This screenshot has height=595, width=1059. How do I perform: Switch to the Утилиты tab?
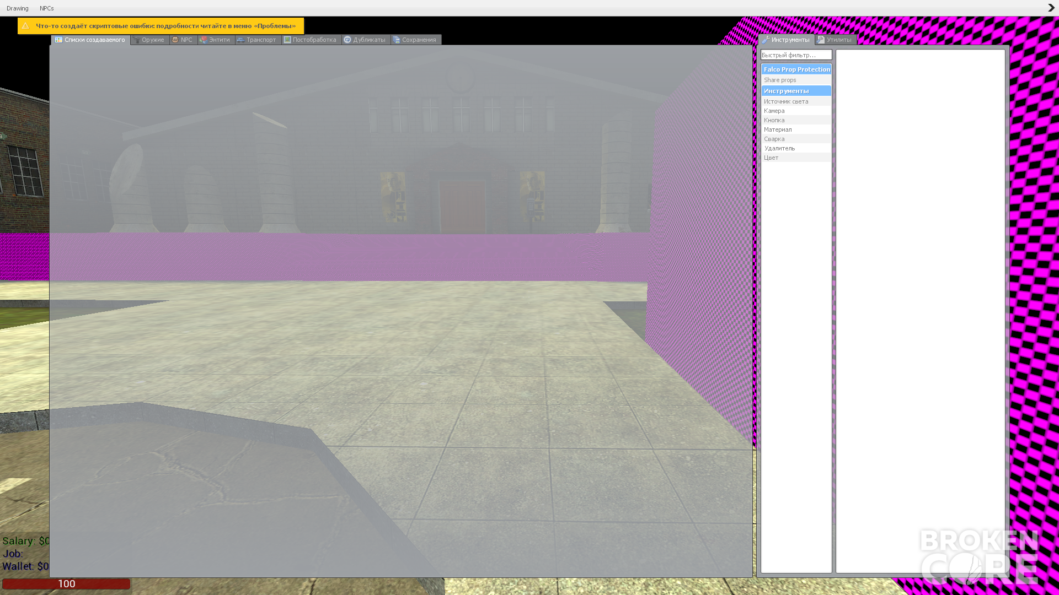coord(836,40)
